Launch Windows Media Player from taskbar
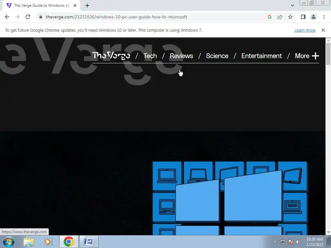This screenshot has width=331, height=248. click(x=48, y=242)
